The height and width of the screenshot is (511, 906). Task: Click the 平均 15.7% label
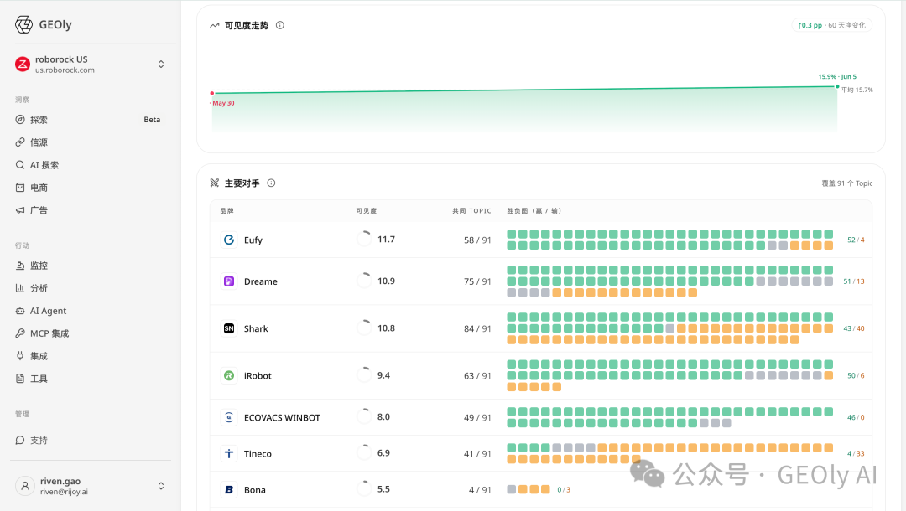pyautogui.click(x=857, y=90)
